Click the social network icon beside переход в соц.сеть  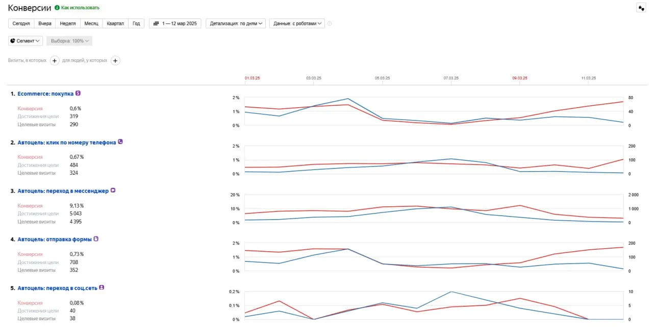point(102,288)
